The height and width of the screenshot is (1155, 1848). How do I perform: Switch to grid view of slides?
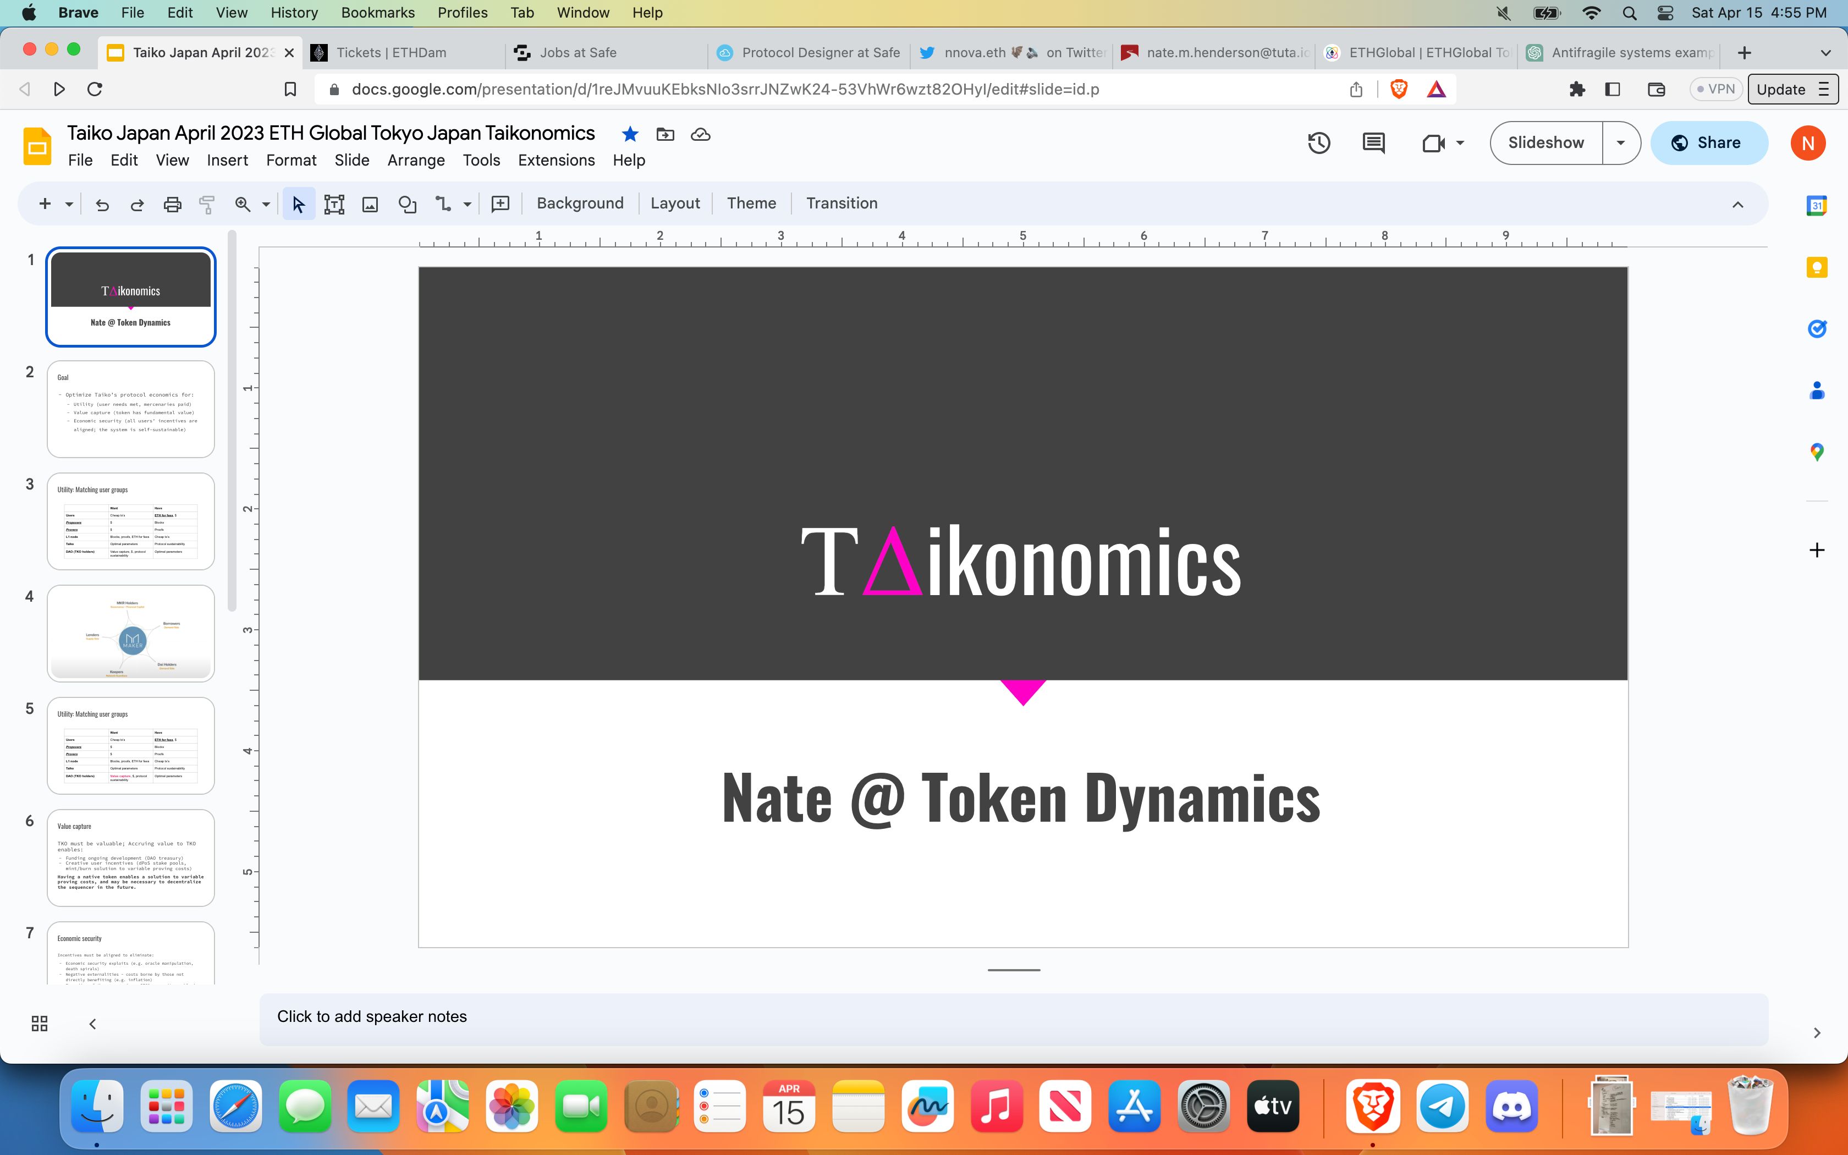pyautogui.click(x=40, y=1024)
